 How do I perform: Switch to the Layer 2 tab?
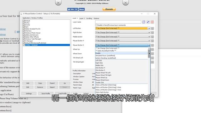[82, 19]
